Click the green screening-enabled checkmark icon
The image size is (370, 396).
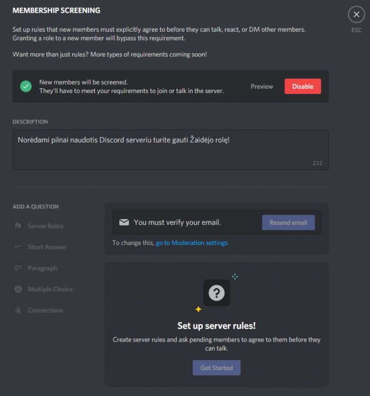26,87
